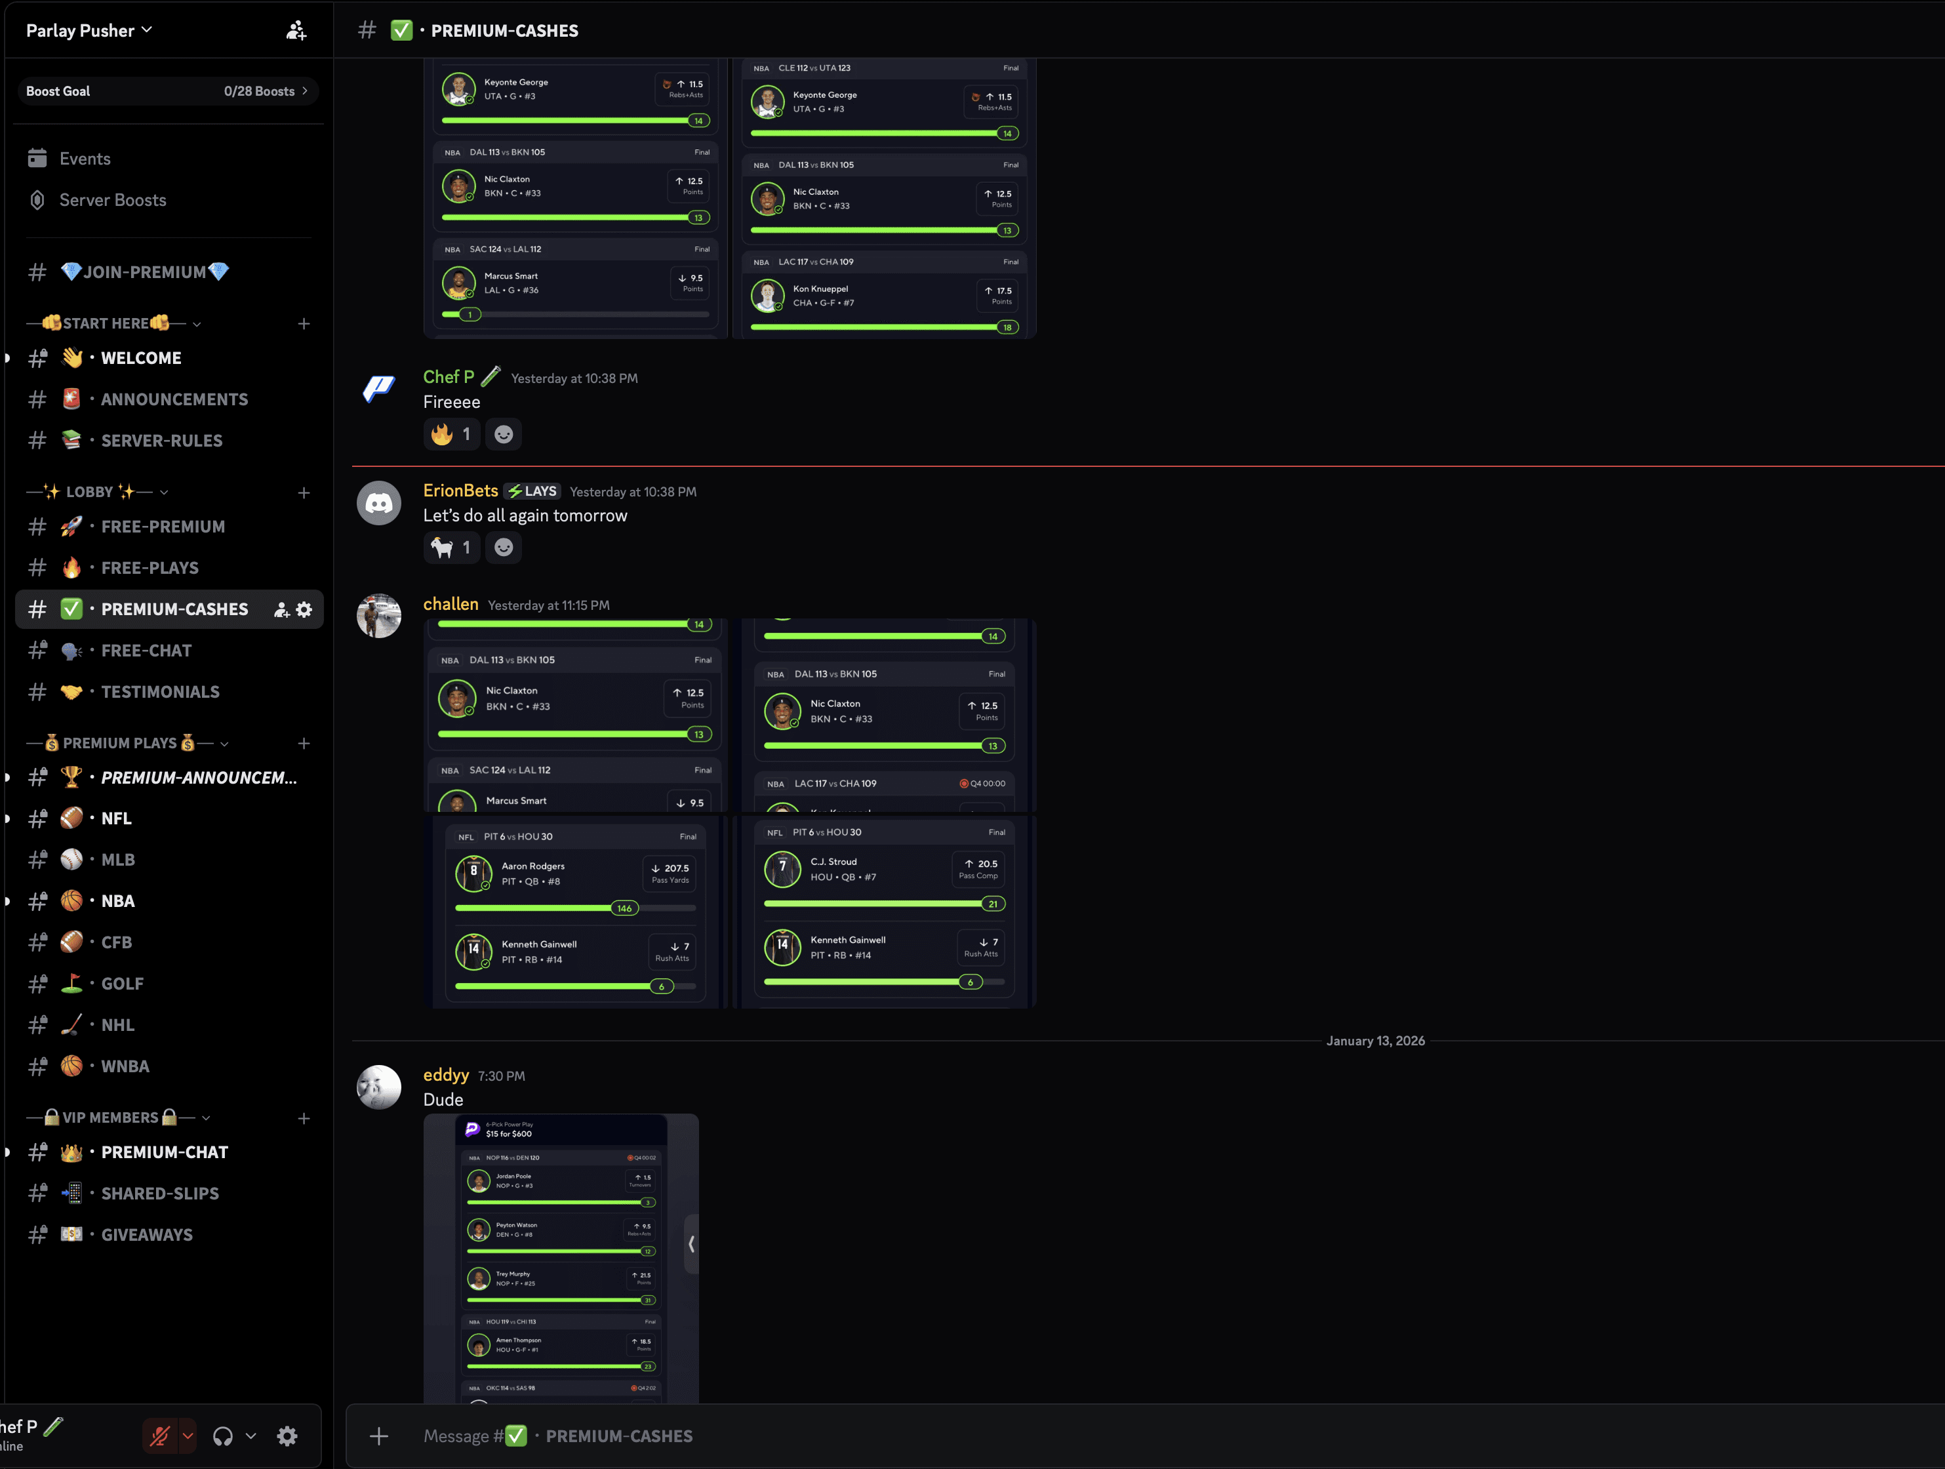Toggle headphones deafen button

click(224, 1436)
